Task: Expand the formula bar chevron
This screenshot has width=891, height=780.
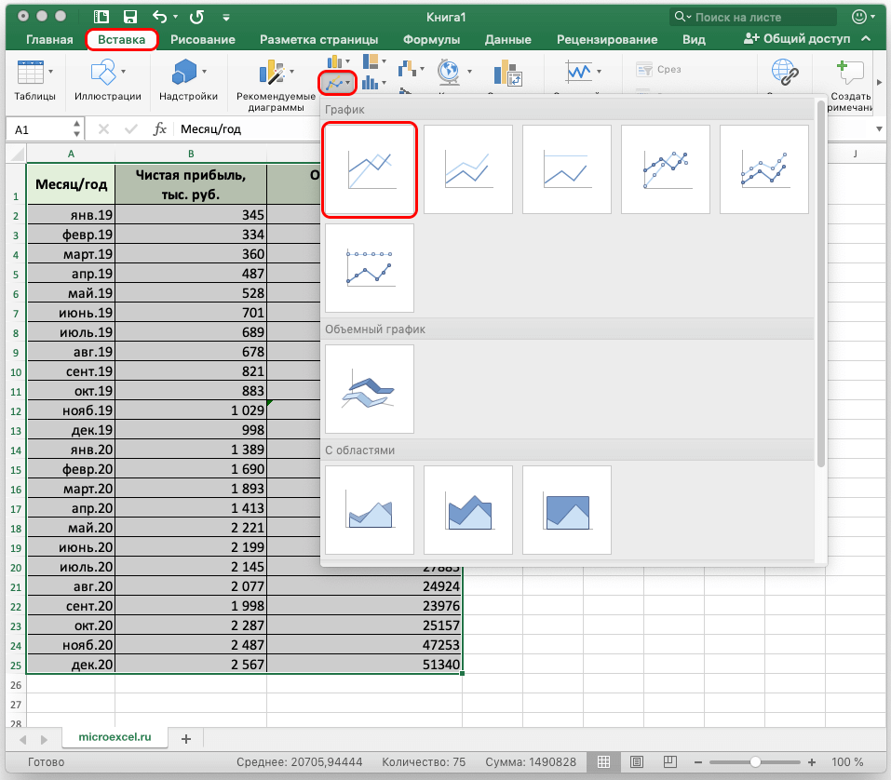Action: coord(879,129)
